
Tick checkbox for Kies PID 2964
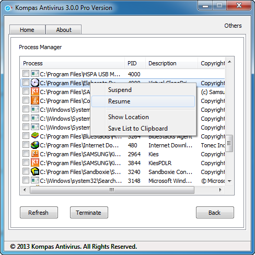pyautogui.click(x=26, y=154)
